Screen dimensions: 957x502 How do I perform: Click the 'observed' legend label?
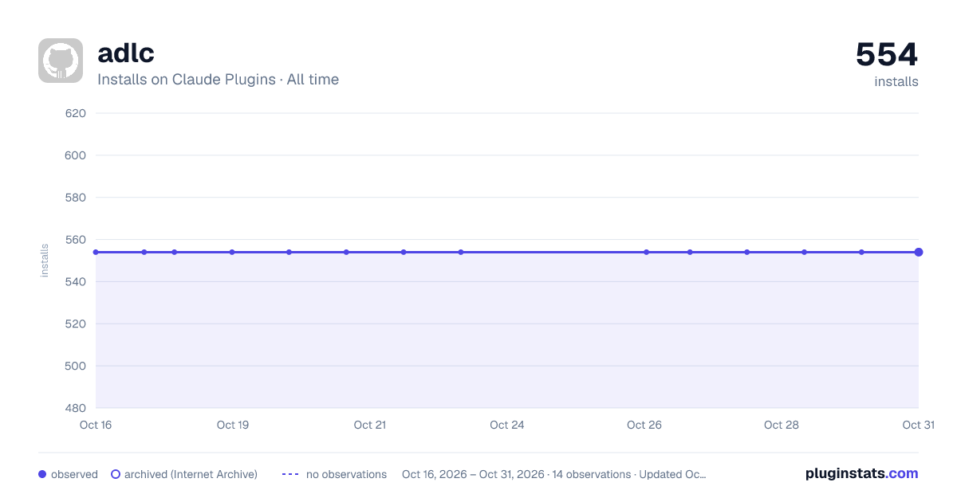74,474
